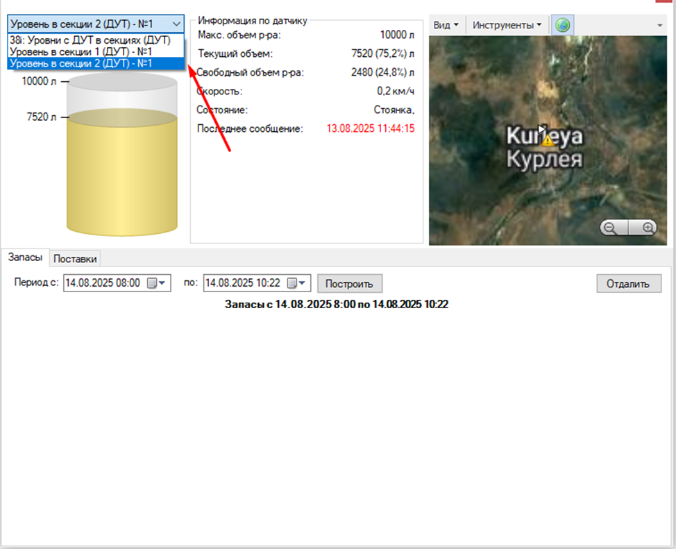Screen dimensions: 676x549
Task: Open the Вид dropdown menu
Action: [x=446, y=25]
